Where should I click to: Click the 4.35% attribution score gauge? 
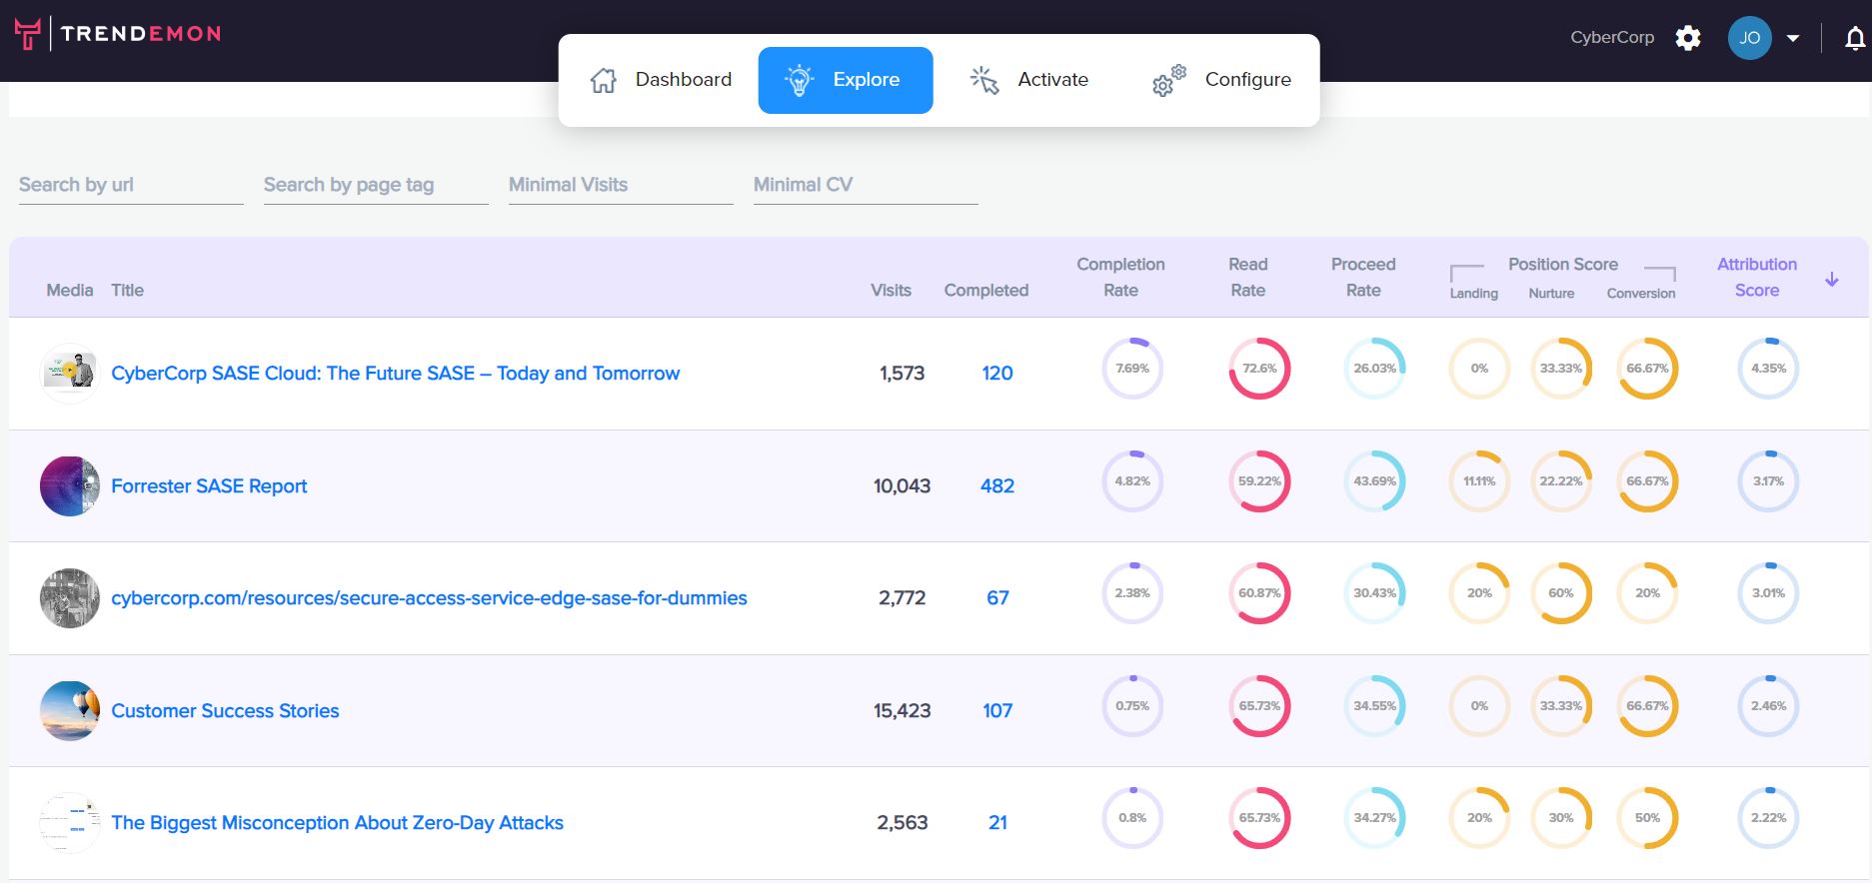tap(1768, 369)
